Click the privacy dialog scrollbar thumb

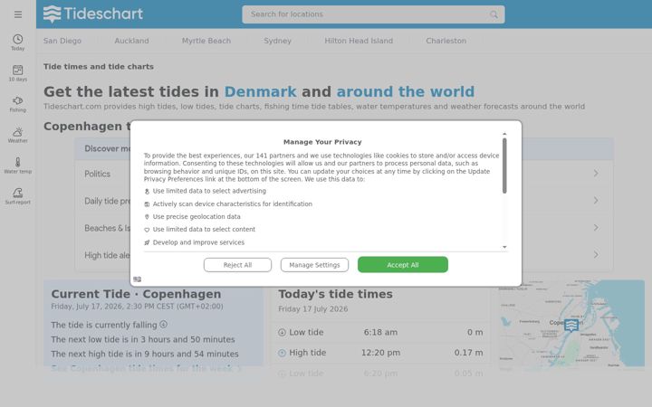point(504,166)
